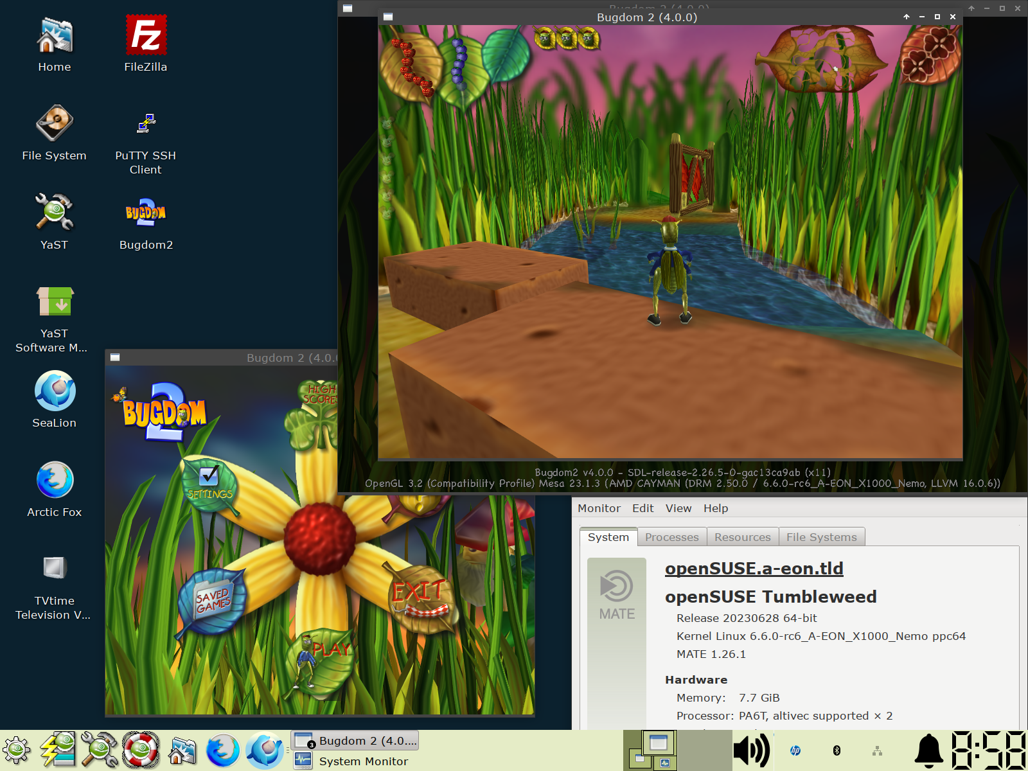Image resolution: width=1028 pixels, height=771 pixels.
Task: Switch to the Processes tab
Action: [x=672, y=537]
